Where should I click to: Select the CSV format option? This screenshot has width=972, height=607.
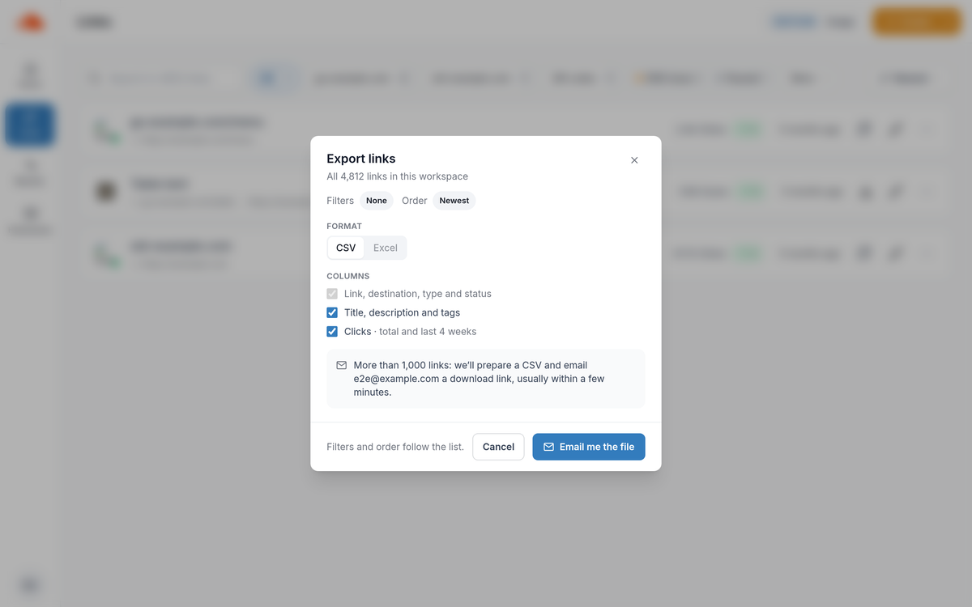pyautogui.click(x=346, y=248)
